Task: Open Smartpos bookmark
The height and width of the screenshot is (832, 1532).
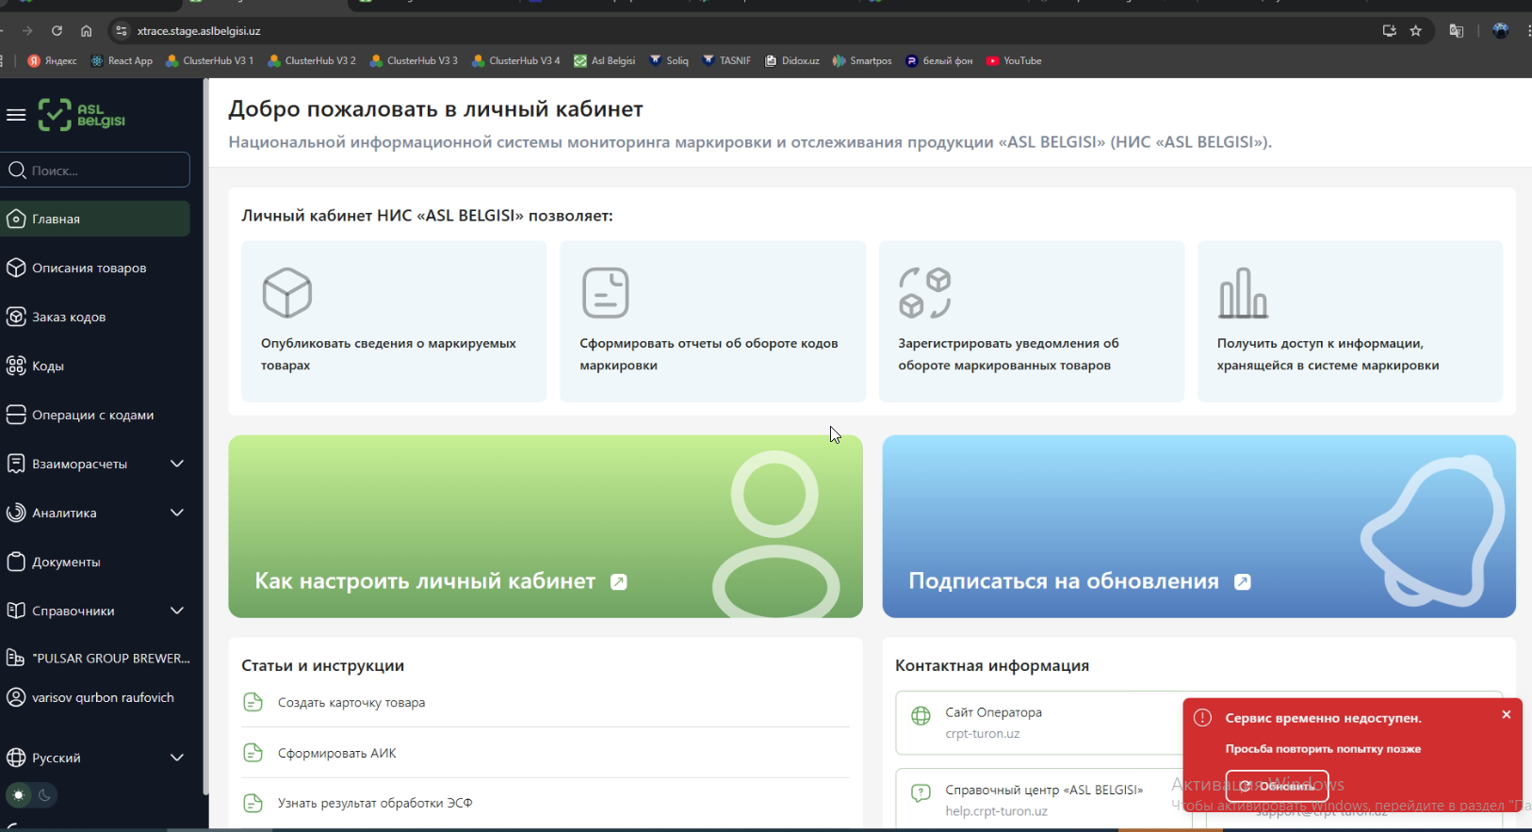Action: pos(862,61)
